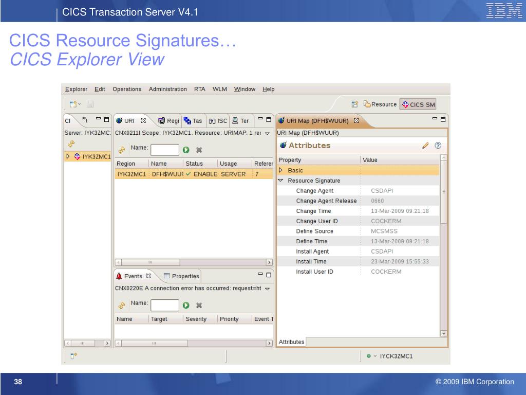Clear the URI name filter X icon
The width and height of the screenshot is (526, 395).
point(199,150)
